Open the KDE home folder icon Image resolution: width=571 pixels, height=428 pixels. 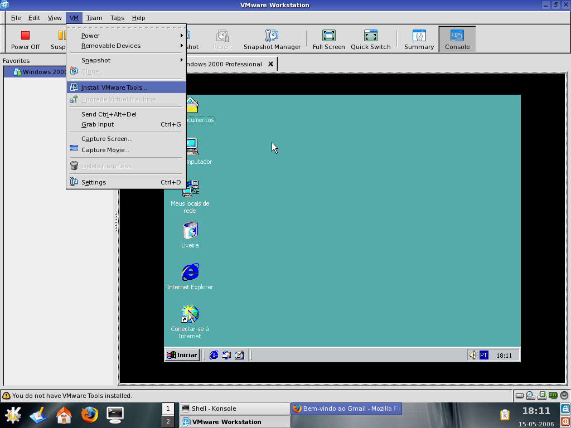(x=64, y=415)
